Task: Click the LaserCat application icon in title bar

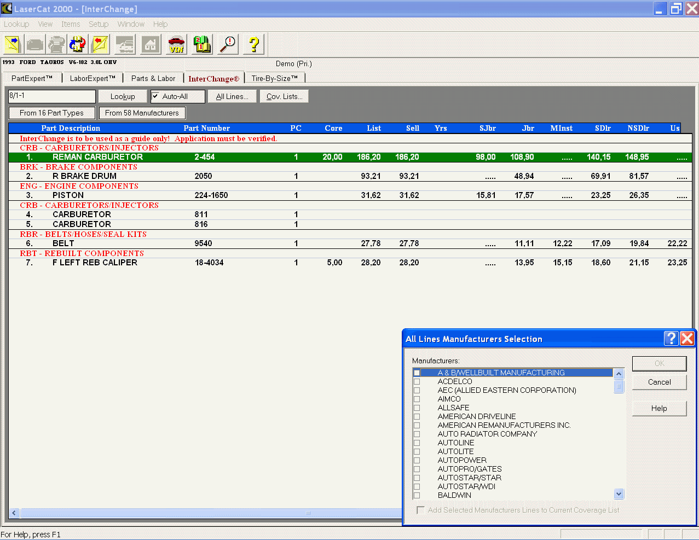Action: (7, 9)
